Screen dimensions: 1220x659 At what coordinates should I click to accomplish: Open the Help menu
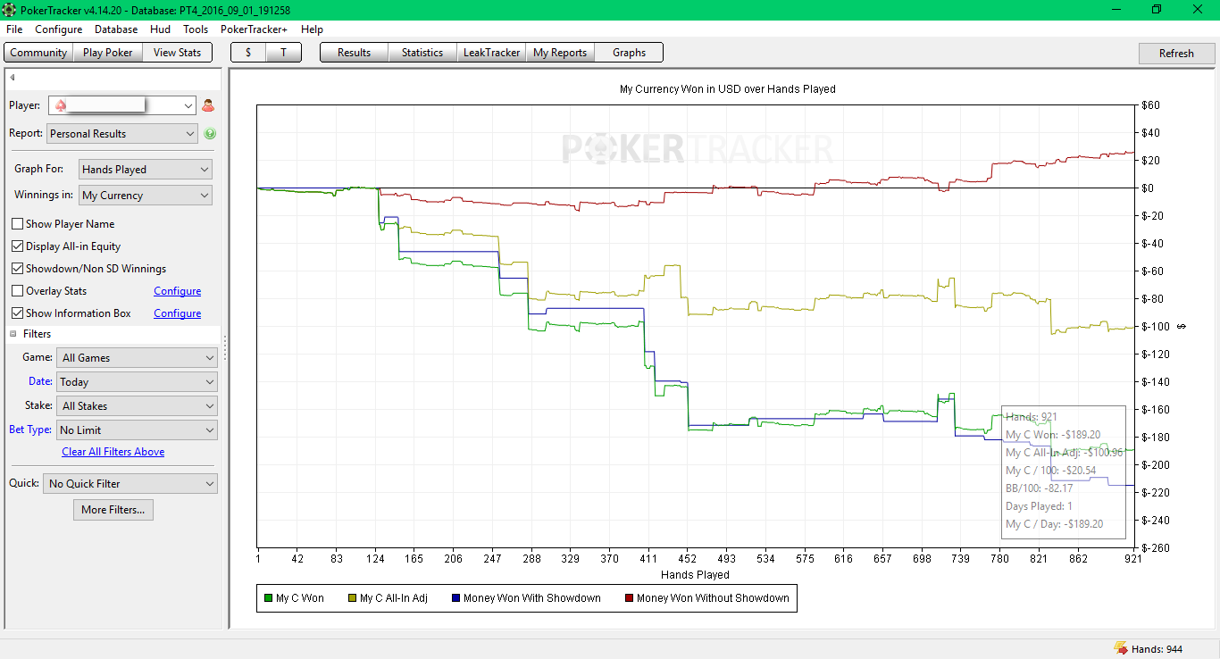coord(312,29)
